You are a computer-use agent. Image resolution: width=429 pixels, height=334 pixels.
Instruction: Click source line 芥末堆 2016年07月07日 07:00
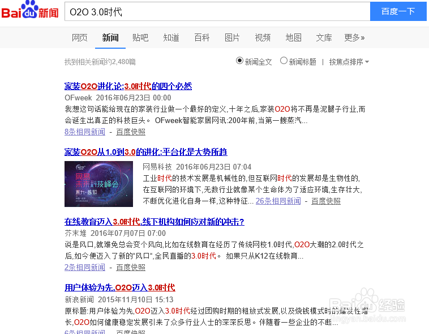(115, 233)
